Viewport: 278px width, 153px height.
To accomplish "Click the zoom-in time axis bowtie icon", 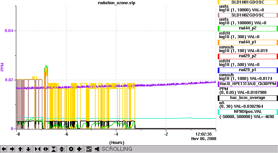I will coord(38,149).
